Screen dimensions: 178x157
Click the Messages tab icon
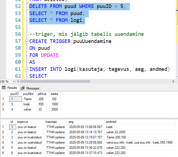[22, 88]
